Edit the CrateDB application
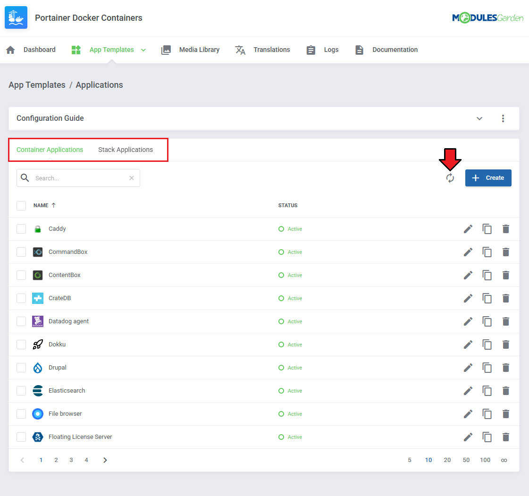This screenshot has height=496, width=529. click(468, 298)
